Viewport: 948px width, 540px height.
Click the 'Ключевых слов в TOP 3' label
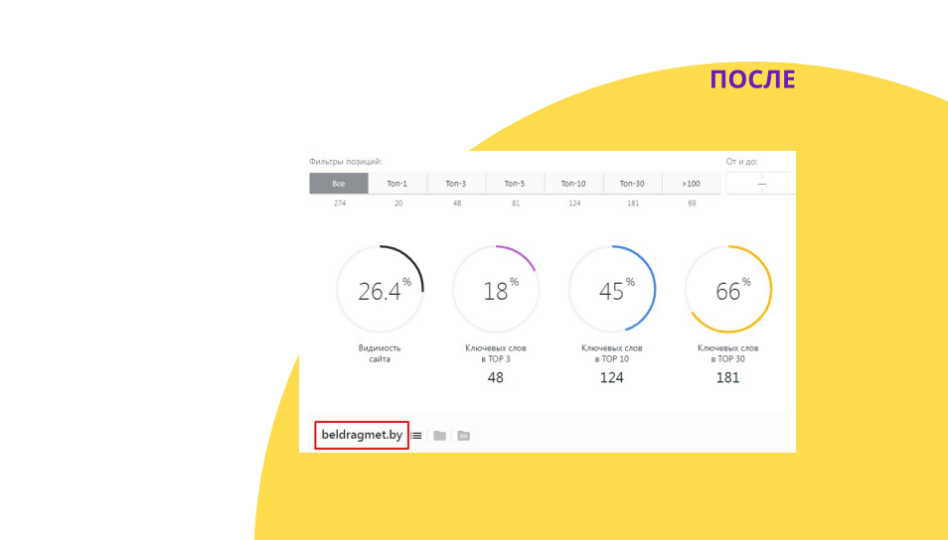pyautogui.click(x=496, y=353)
